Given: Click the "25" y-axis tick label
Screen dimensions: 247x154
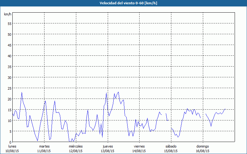Looking at the screenshot, I should pyautogui.click(x=9, y=88).
